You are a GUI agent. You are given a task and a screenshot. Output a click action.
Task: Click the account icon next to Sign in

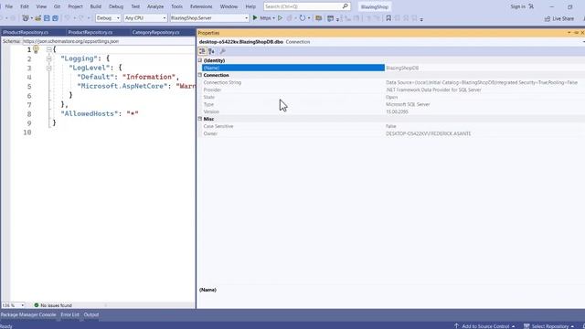(x=531, y=6)
